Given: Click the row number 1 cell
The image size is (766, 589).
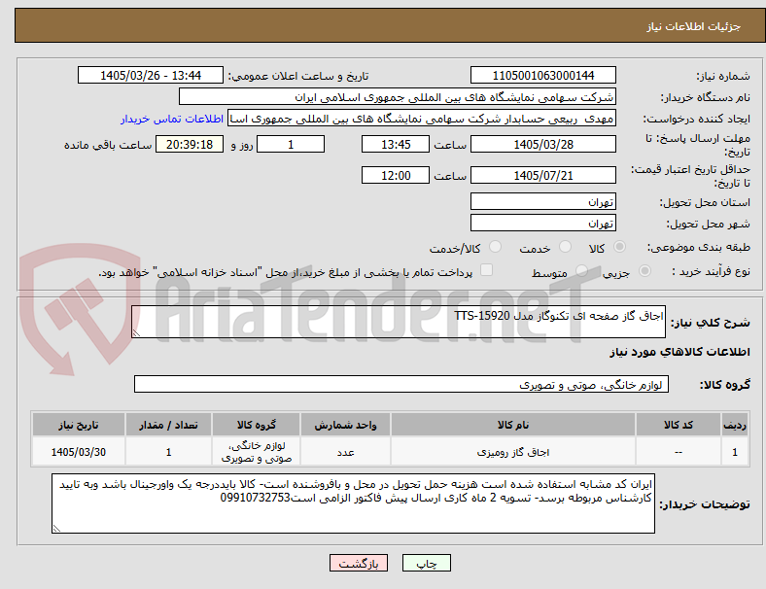Looking at the screenshot, I should [x=734, y=452].
